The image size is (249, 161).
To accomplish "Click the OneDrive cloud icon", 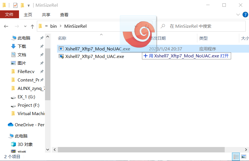I will 11,125.
